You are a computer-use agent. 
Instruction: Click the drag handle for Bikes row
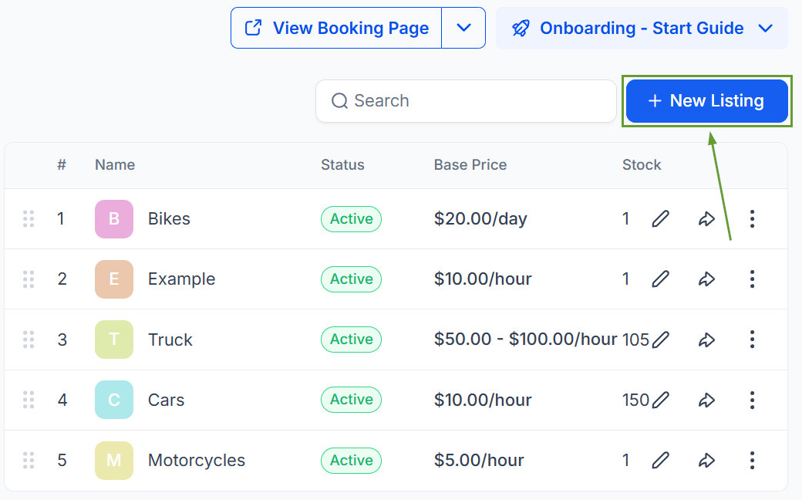tap(29, 219)
